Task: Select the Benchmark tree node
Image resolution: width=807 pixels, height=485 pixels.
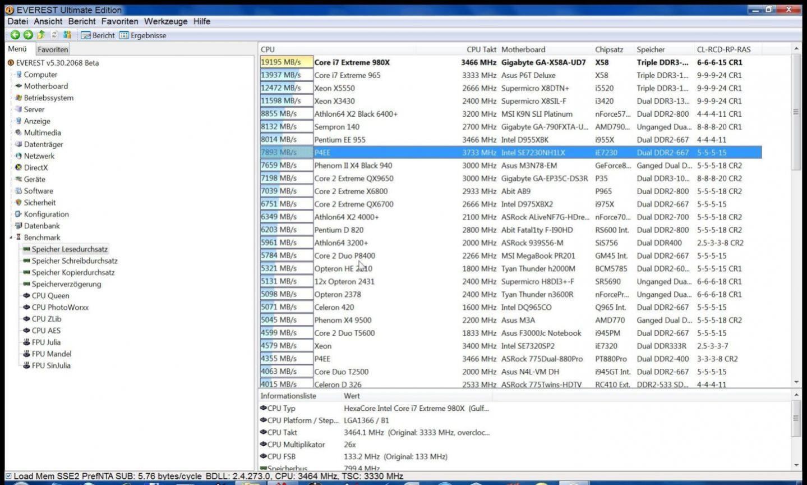Action: (x=38, y=237)
